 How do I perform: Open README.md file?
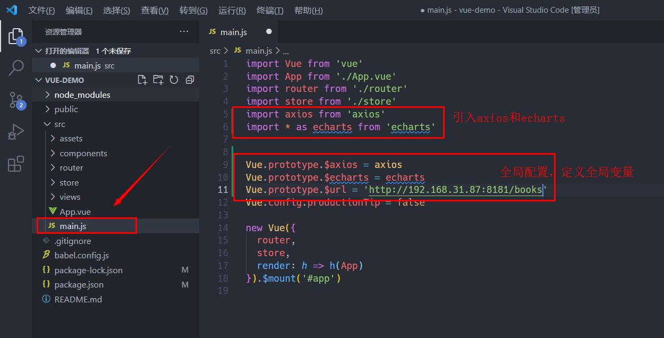tap(116, 299)
